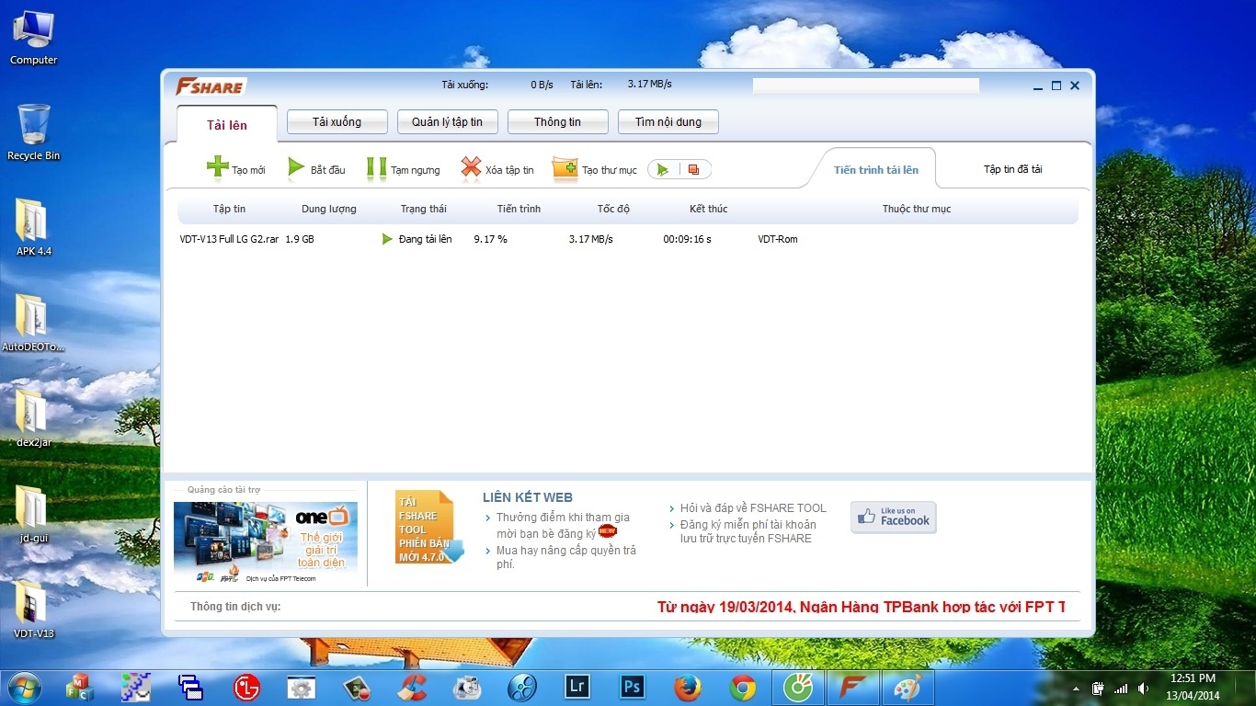The height and width of the screenshot is (706, 1256).
Task: Open the Thông tin tab
Action: coord(557,121)
